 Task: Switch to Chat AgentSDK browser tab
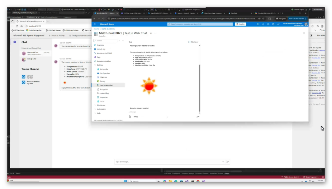[132, 13]
